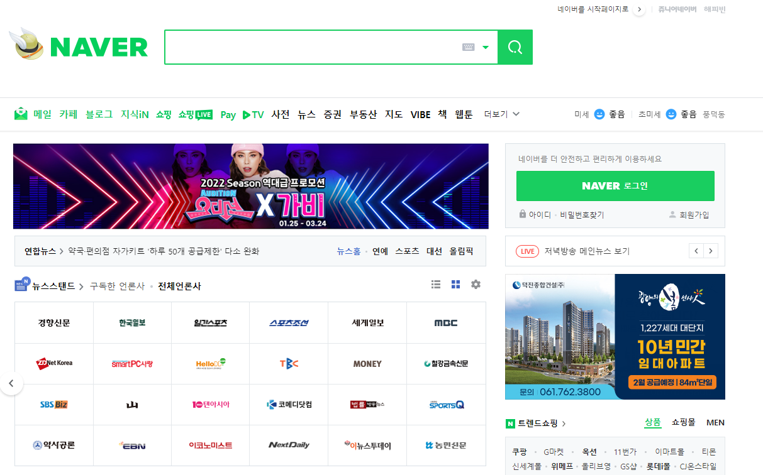Open 부동산 real estate menu

coord(364,114)
